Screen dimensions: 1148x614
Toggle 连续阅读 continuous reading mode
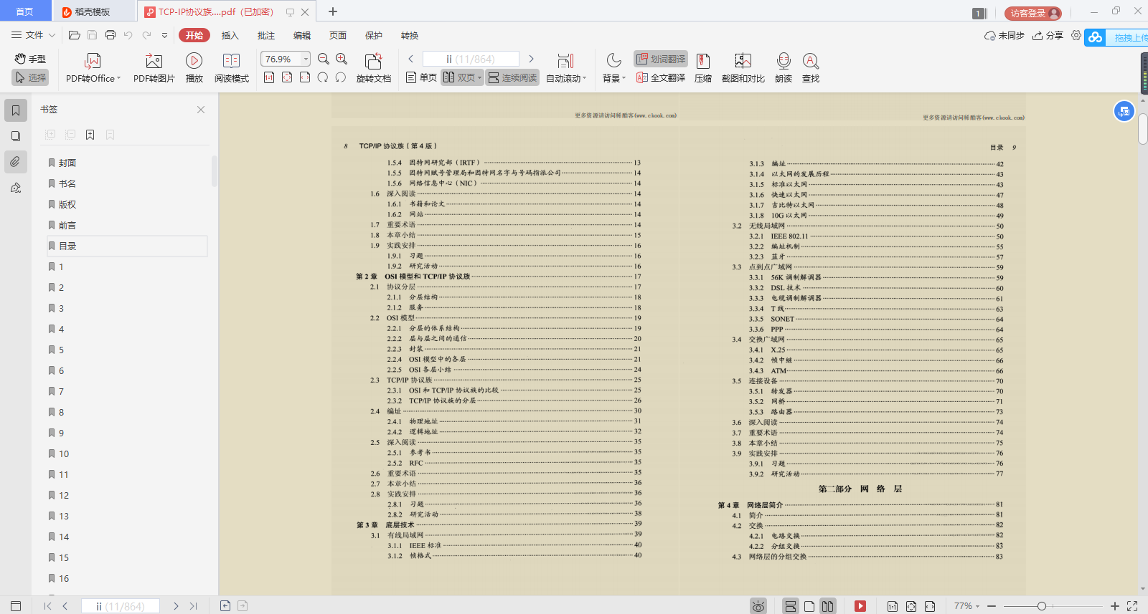pos(512,77)
